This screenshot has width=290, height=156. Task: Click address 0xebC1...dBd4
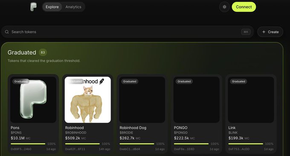(x=130, y=149)
